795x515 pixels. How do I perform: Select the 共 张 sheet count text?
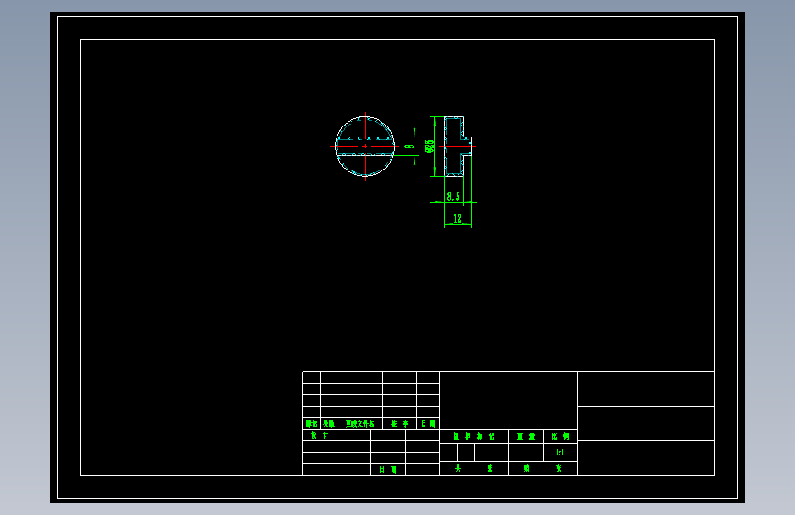pos(474,468)
